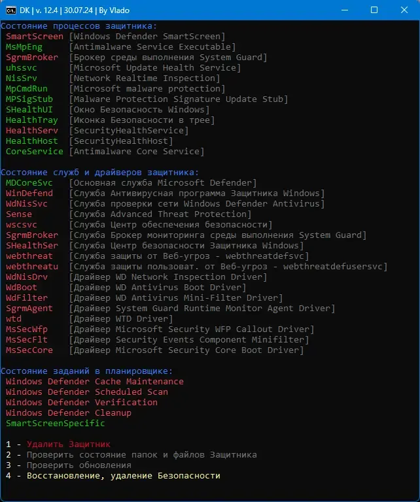The image size is (420, 502).
Task: Click the MDCoreSvc service entry
Action: 29,183
